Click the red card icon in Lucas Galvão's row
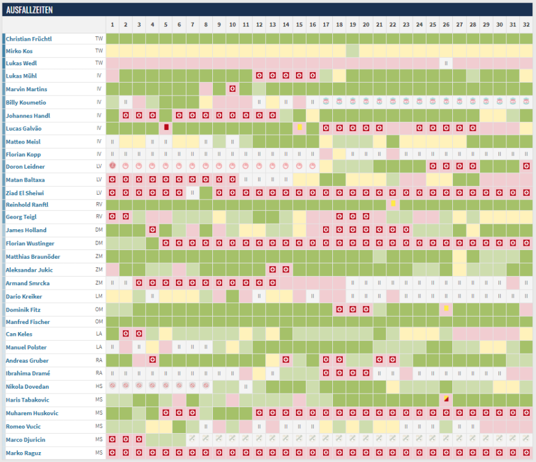The image size is (536, 462). point(166,128)
